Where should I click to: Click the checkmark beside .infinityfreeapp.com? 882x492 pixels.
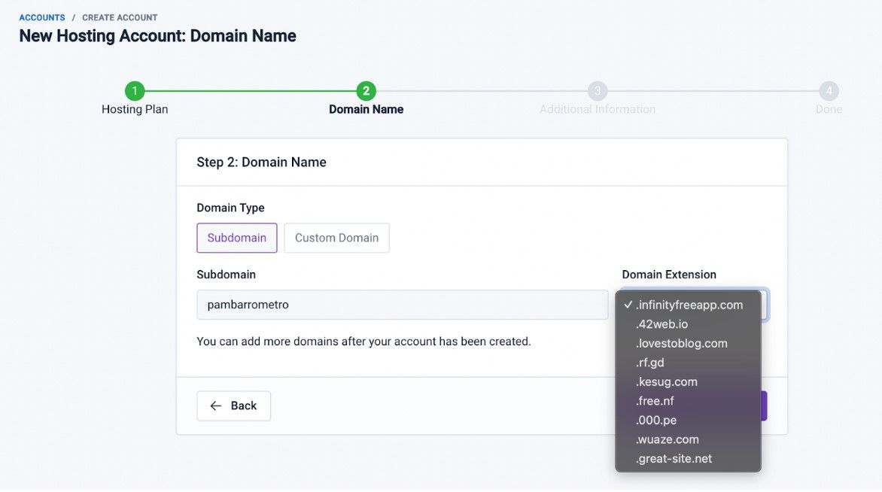[x=627, y=305]
